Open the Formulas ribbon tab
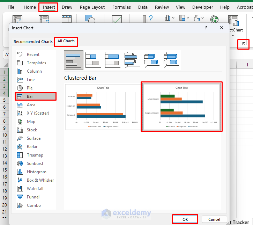The image size is (253, 225). click(x=121, y=7)
